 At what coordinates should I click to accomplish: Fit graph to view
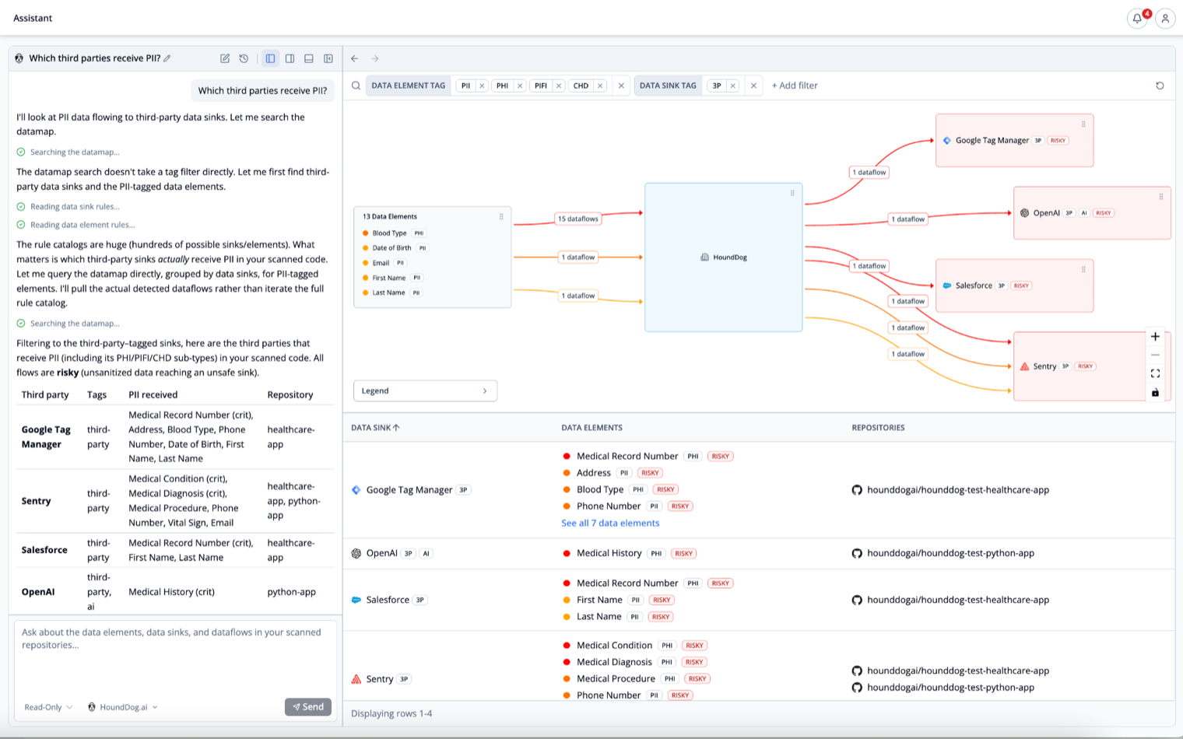pyautogui.click(x=1155, y=373)
